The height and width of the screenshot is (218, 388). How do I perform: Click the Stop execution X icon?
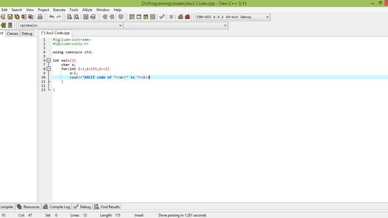[171, 17]
